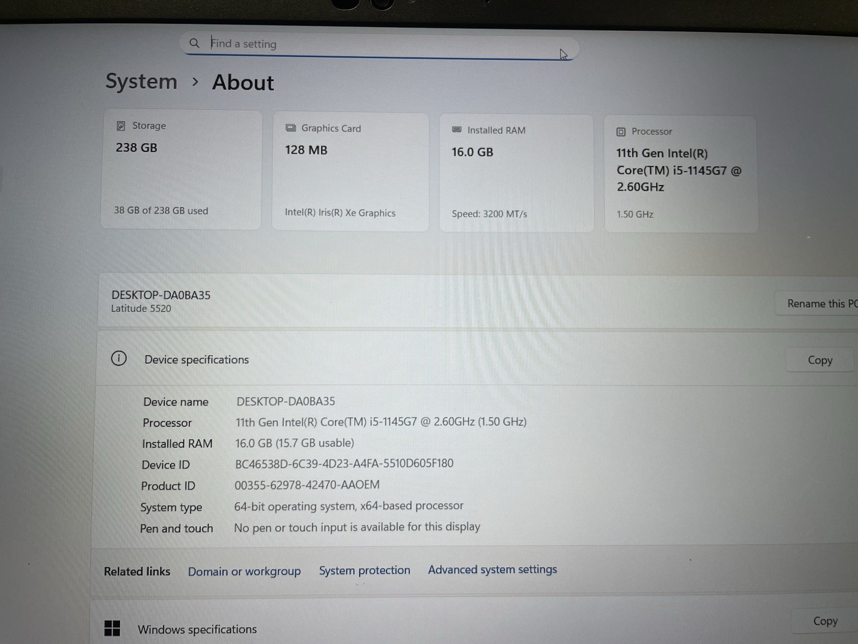858x644 pixels.
Task: Click the Processor value in specifications list
Action: click(381, 422)
